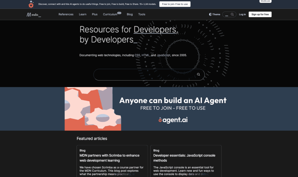Click the agent.ai logo in banner ad
298x177 pixels.
click(173, 120)
